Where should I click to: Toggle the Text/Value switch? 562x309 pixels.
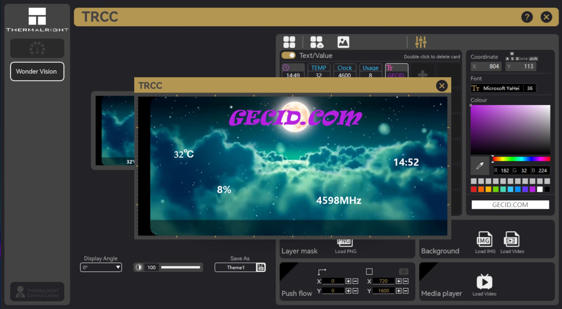(288, 55)
